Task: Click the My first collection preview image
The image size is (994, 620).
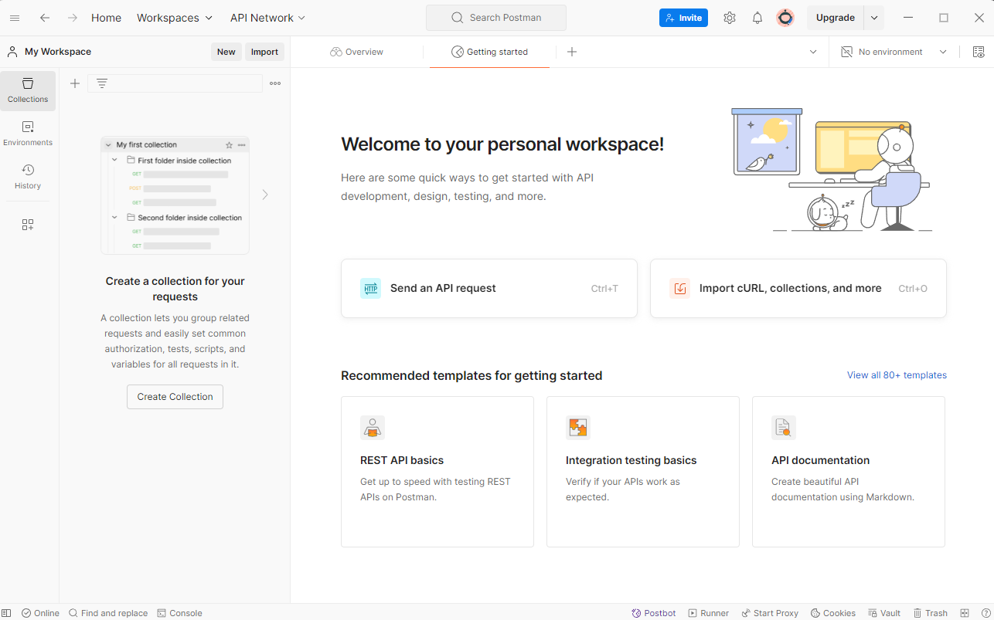Action: tap(175, 195)
